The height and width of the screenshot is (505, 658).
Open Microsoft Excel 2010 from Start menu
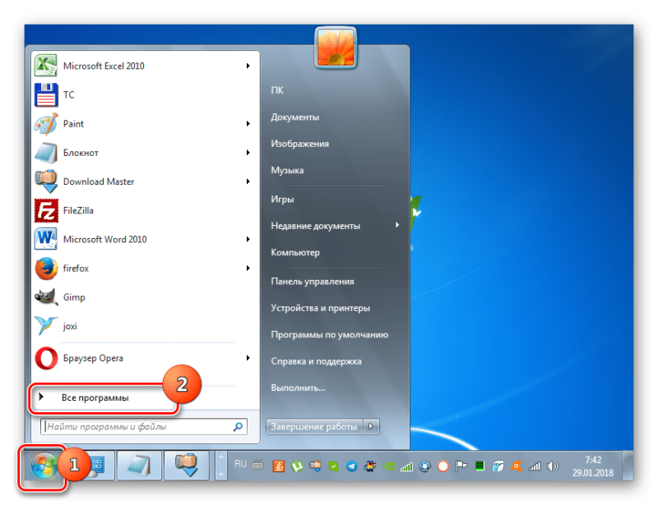click(146, 66)
